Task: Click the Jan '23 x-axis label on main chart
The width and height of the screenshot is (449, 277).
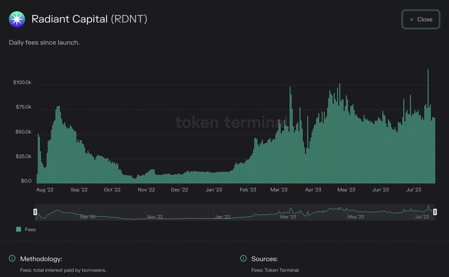Action: coord(214,190)
